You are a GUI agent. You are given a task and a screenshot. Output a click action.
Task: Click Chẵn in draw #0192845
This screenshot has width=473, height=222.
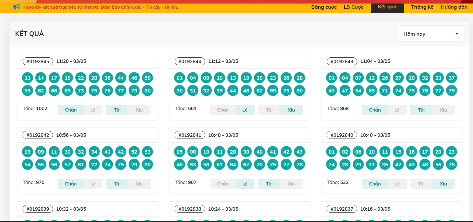point(71,110)
